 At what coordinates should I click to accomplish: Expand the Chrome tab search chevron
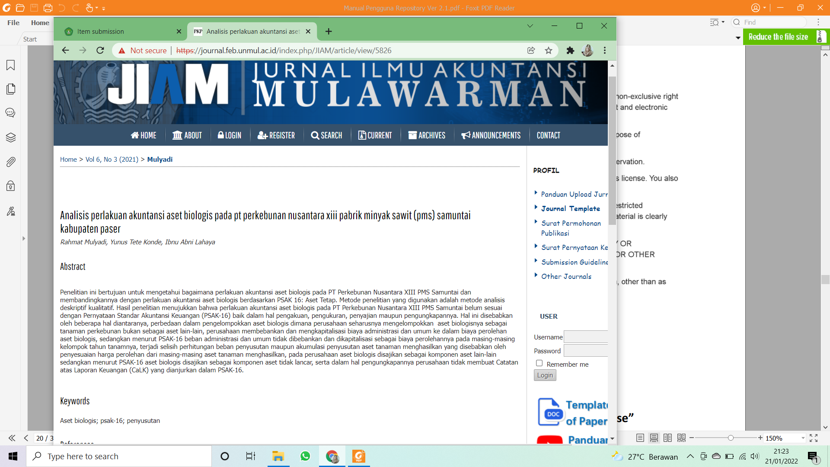pos(530,26)
